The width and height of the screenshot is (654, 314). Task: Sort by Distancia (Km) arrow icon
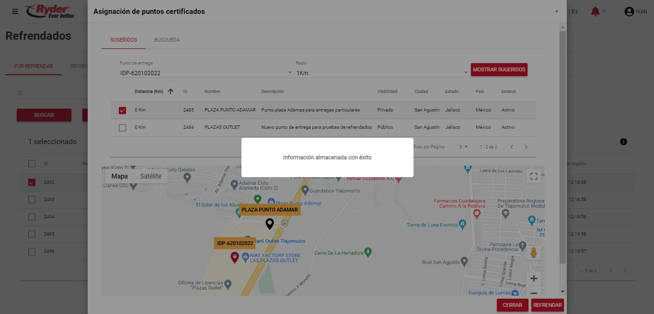click(171, 91)
